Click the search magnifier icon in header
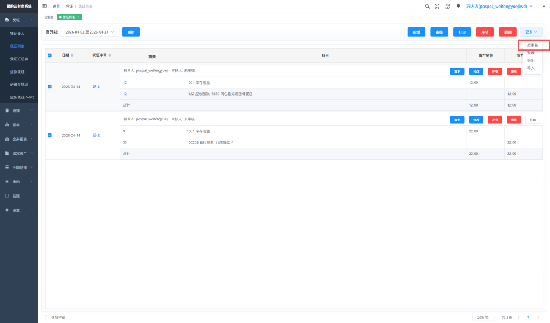The width and height of the screenshot is (550, 323). [427, 6]
